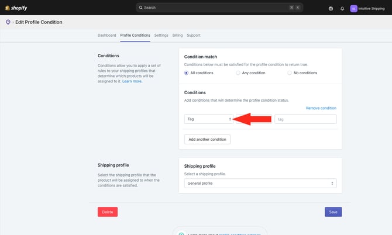Click Add another condition button
This screenshot has width=392, height=235.
pos(207,139)
